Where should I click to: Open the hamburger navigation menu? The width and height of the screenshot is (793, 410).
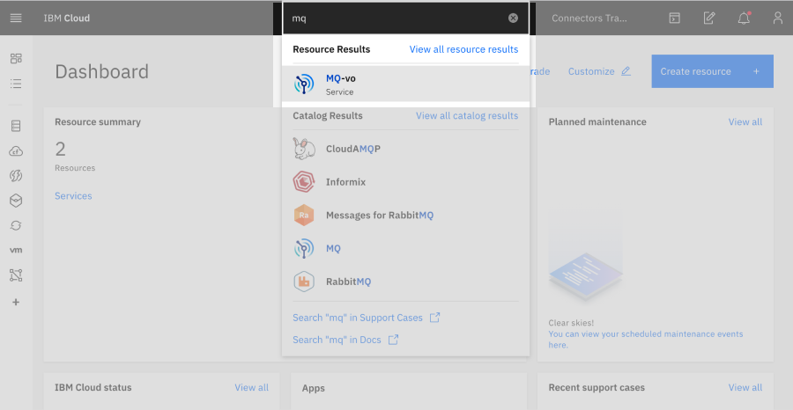(x=16, y=18)
